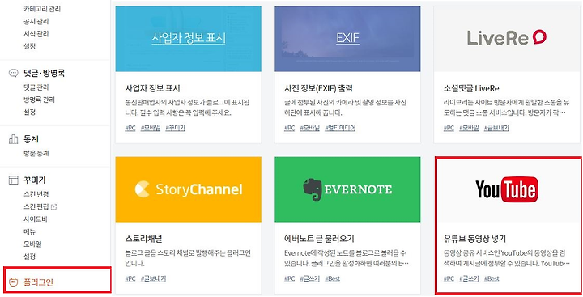Open 설정 under 댓글·방명록 section
583x297 pixels.
(29, 112)
